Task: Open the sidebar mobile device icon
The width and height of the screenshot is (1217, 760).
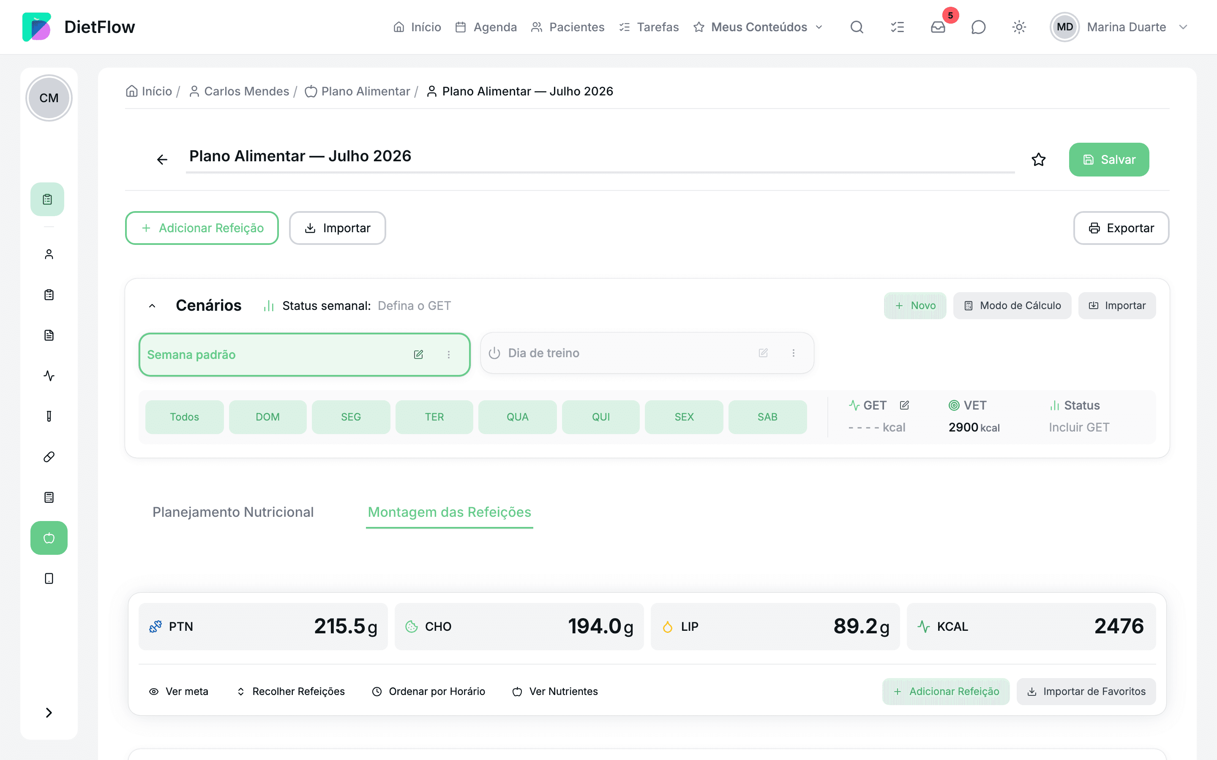Action: point(49,578)
